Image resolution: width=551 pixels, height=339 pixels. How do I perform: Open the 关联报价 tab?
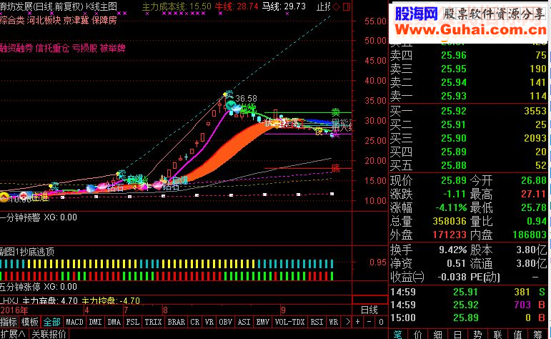coord(49,334)
